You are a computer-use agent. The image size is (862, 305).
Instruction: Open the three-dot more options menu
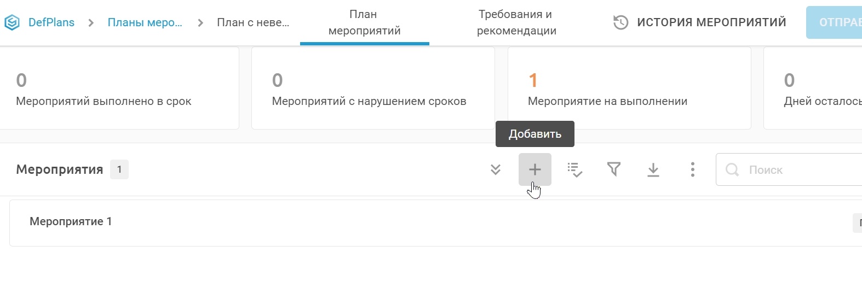tap(693, 169)
